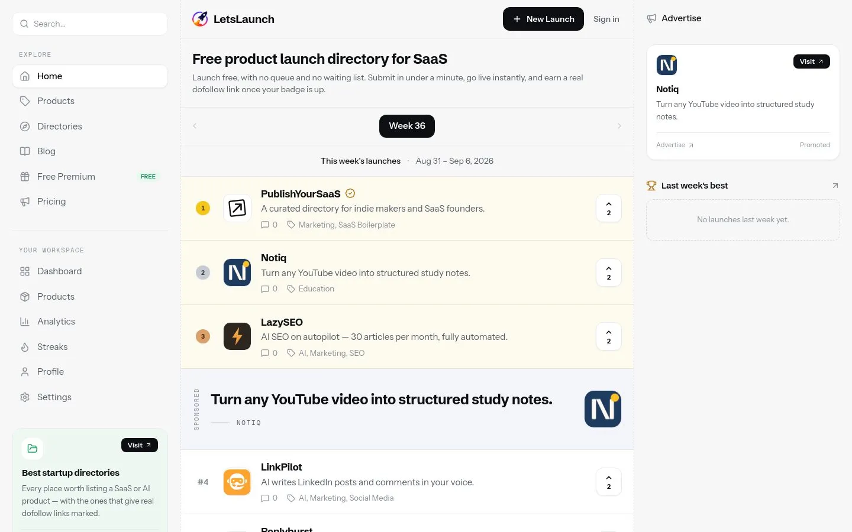852x532 pixels.
Task: Open Dashboard in Your Workspace
Action: 90,271
